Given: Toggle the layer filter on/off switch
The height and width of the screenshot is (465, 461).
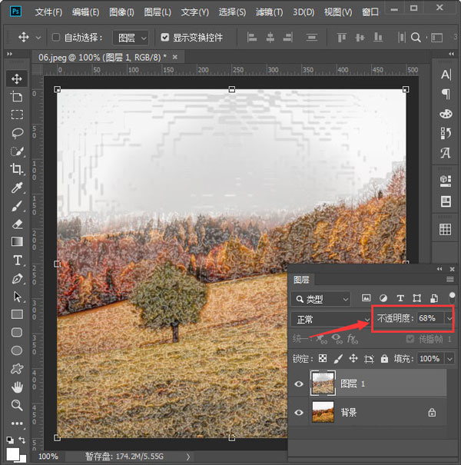Looking at the screenshot, I should point(452,297).
